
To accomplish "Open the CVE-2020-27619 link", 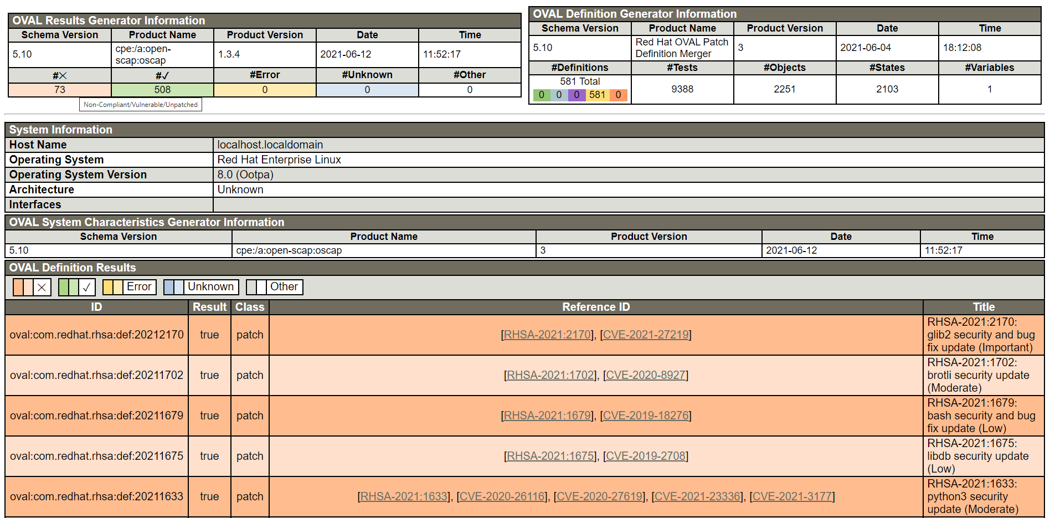I will (600, 496).
